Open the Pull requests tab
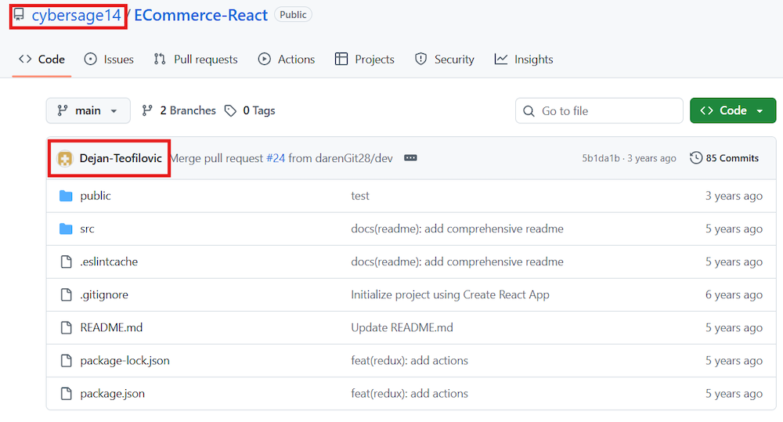This screenshot has width=783, height=422. click(196, 60)
